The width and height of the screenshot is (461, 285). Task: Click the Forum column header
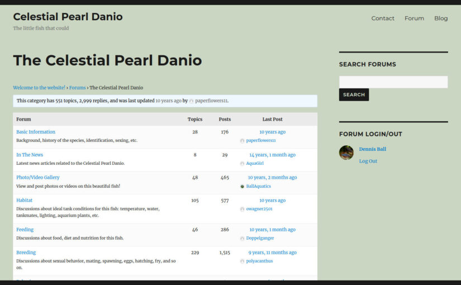[23, 119]
